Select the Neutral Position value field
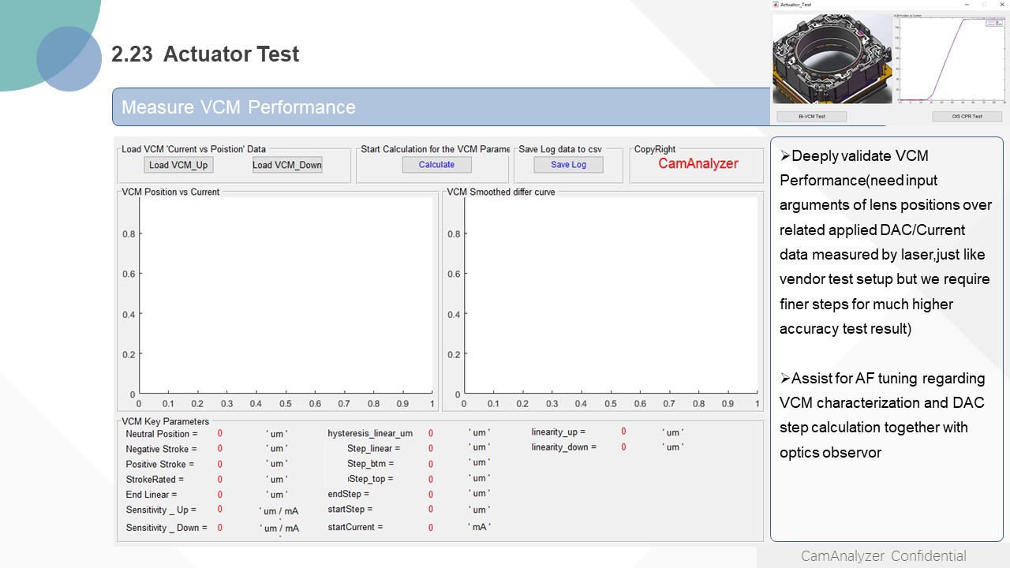 click(x=219, y=433)
